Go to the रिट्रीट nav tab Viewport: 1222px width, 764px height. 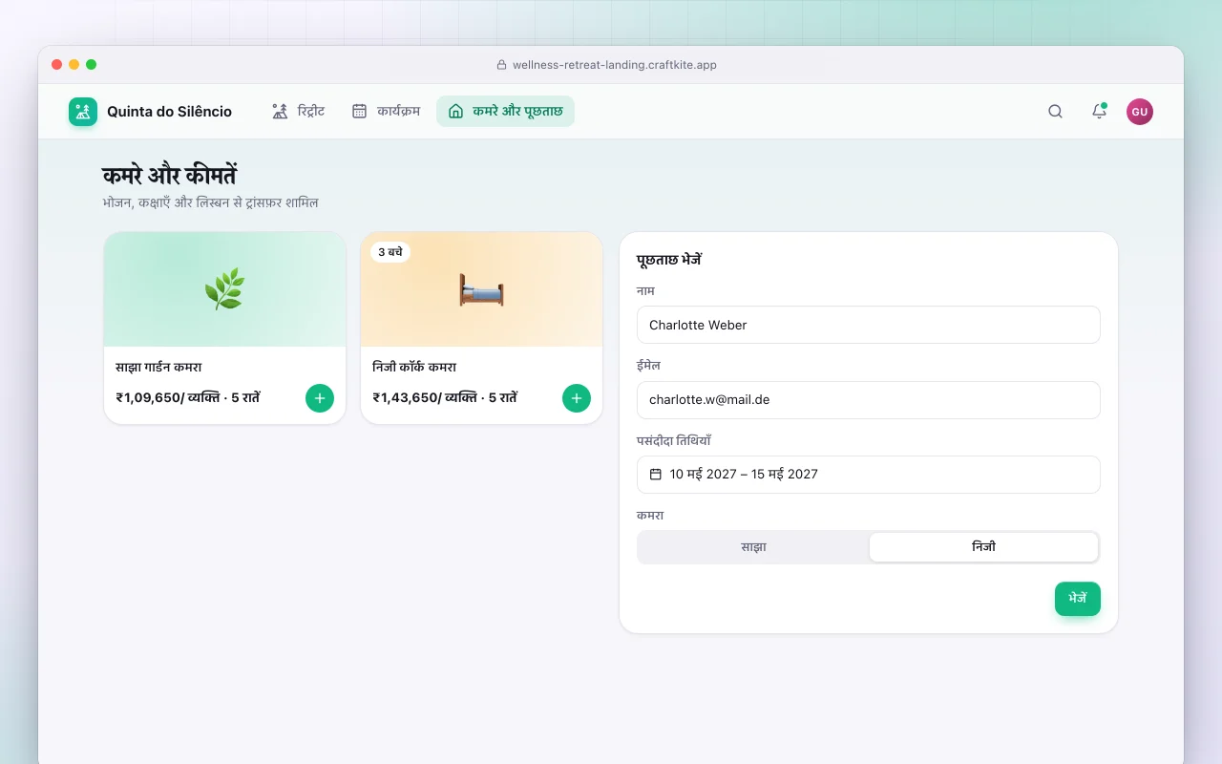[298, 112]
